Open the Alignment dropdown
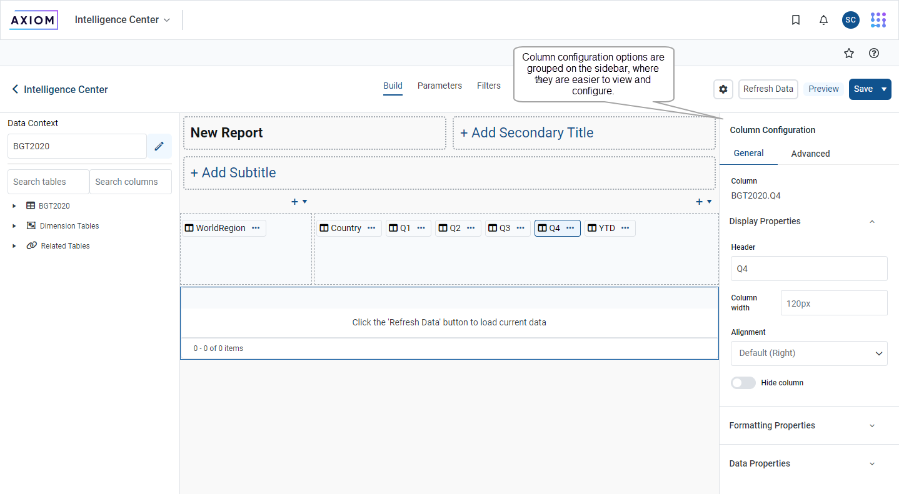This screenshot has height=494, width=899. coord(809,353)
